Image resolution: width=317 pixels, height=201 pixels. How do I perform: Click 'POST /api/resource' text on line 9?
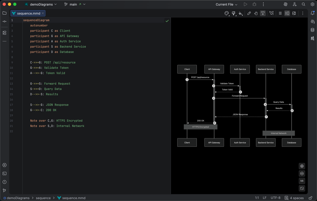(x=60, y=62)
